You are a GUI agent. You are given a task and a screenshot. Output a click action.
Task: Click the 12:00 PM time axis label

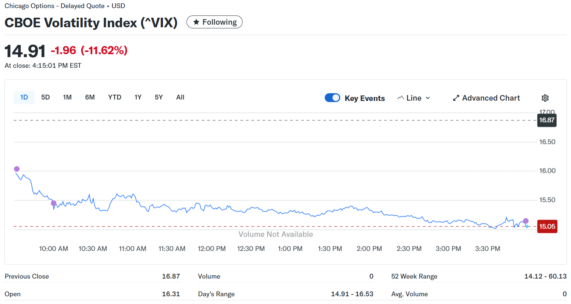point(212,249)
